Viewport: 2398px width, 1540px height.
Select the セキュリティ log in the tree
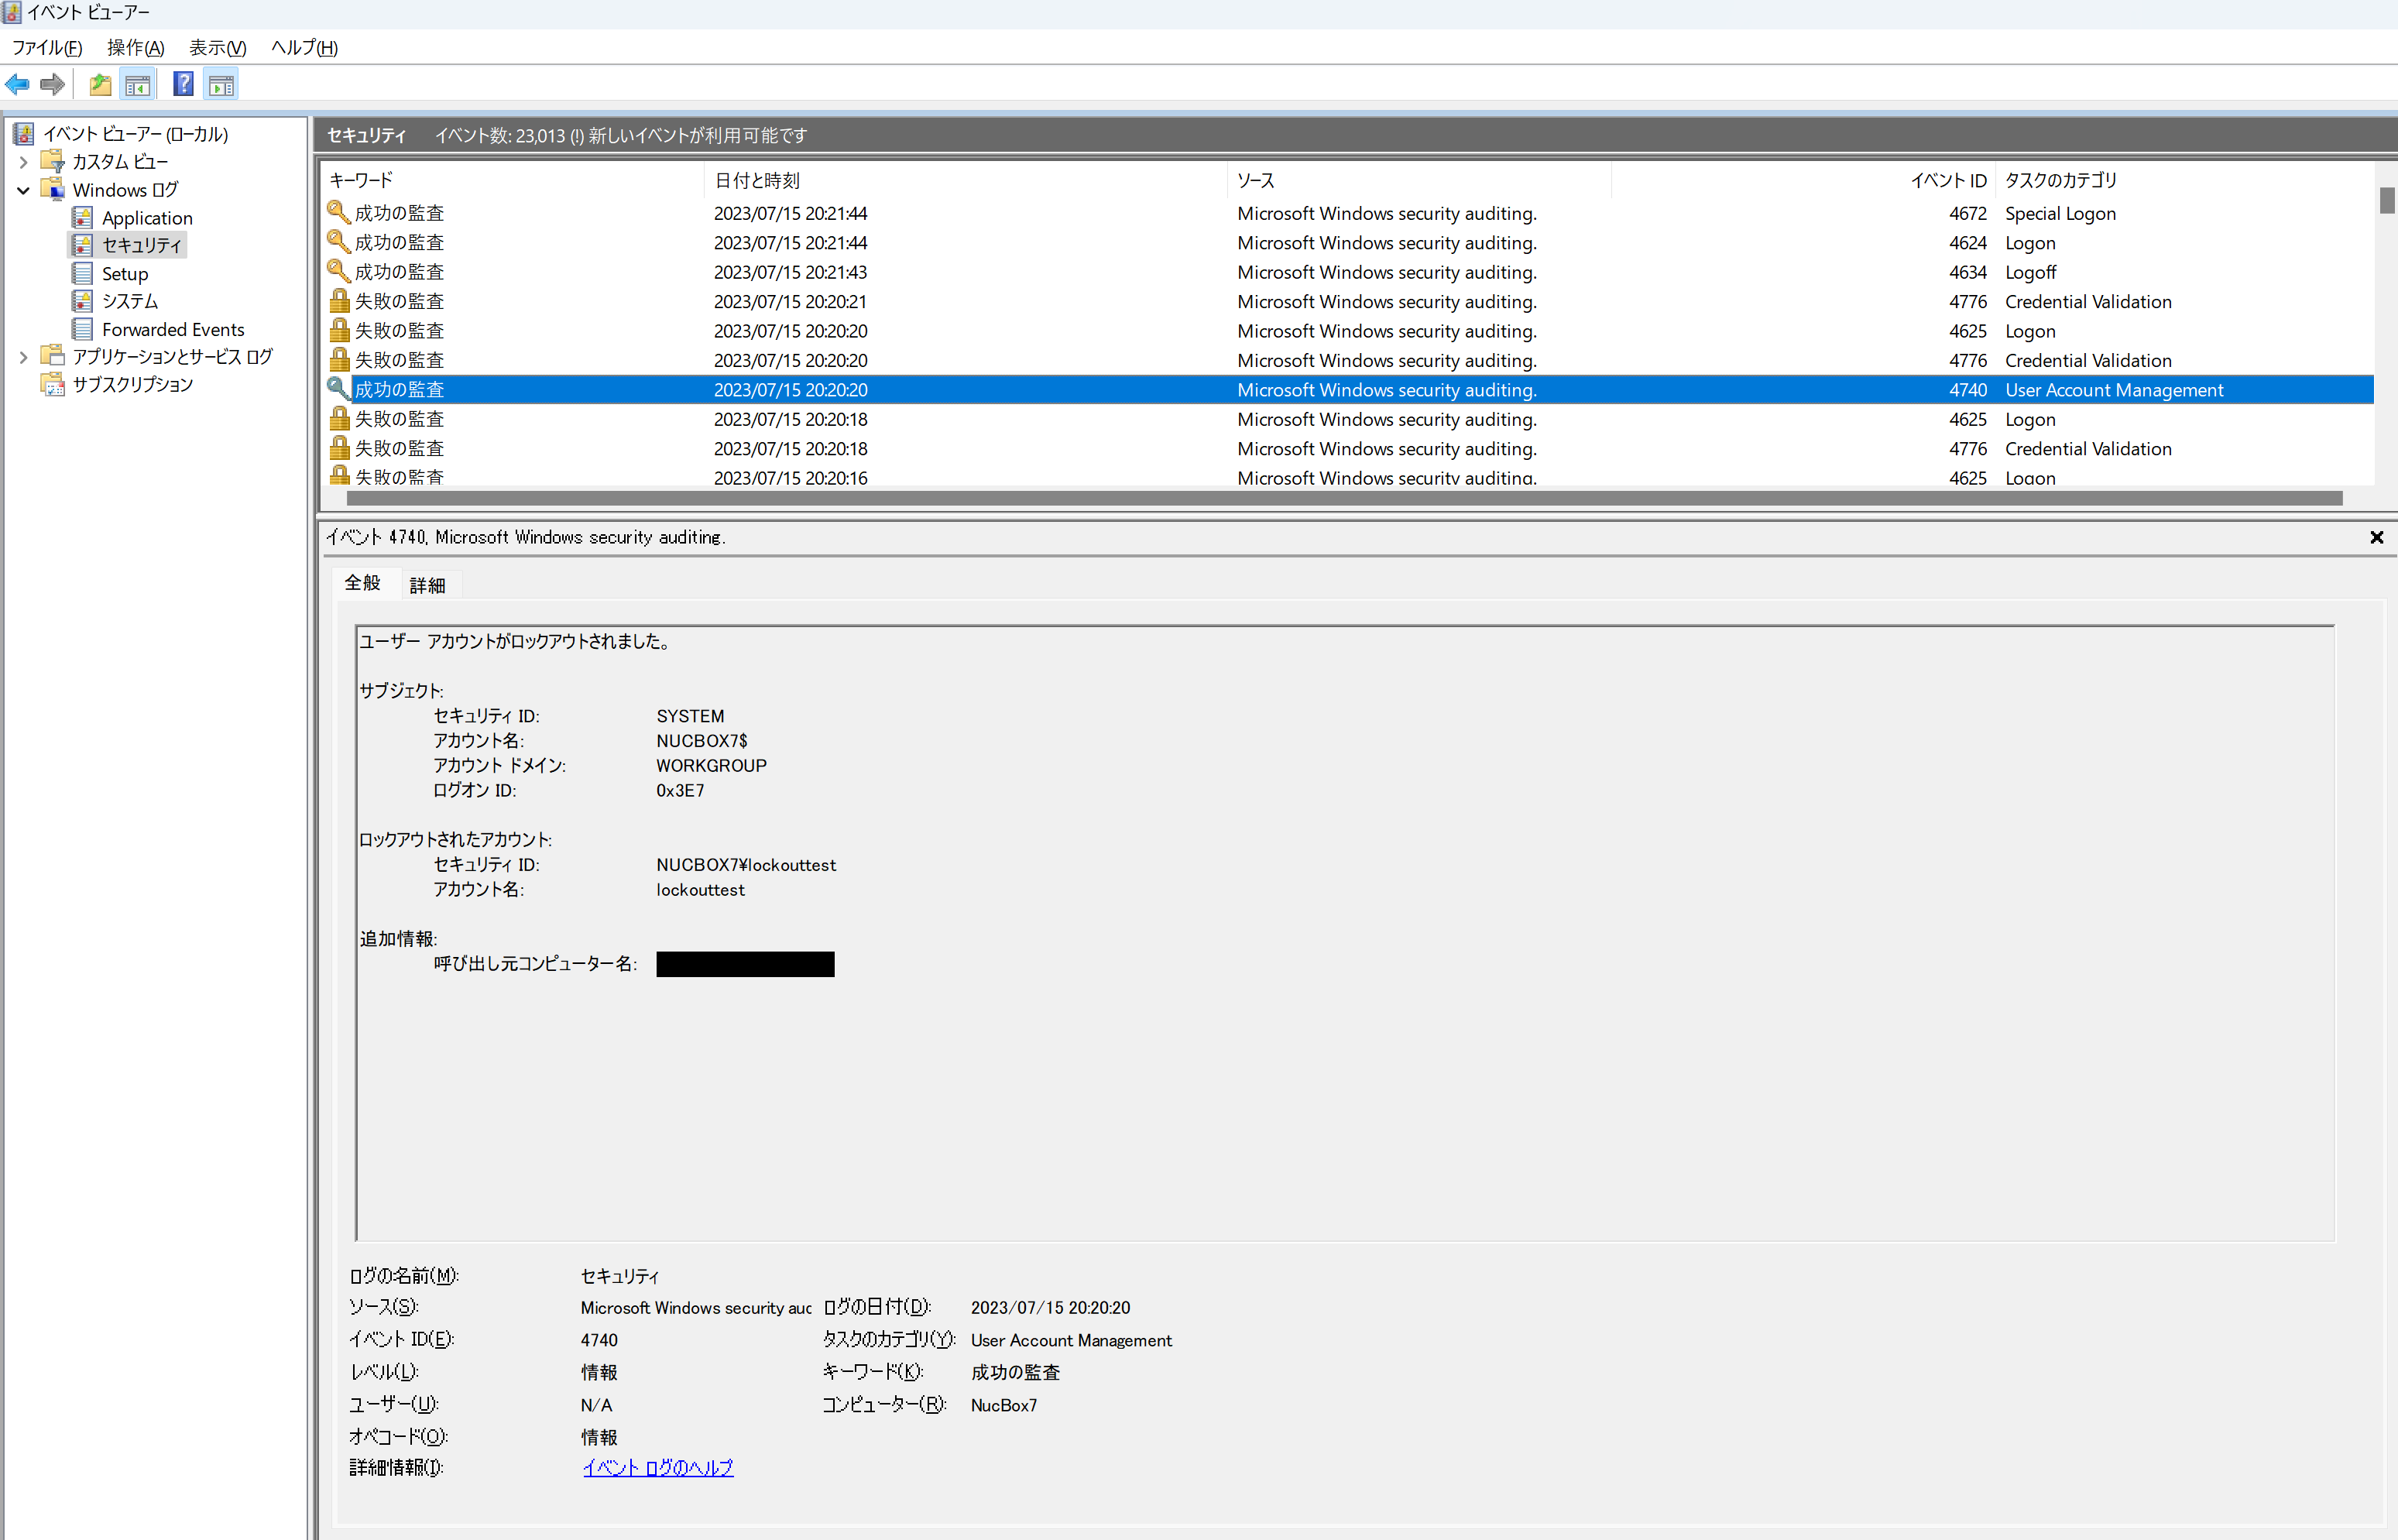click(x=140, y=244)
